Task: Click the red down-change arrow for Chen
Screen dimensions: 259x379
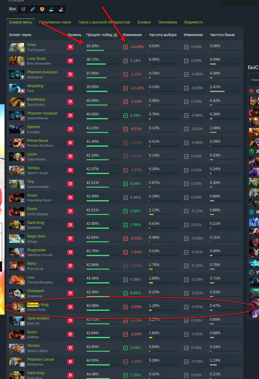Action: 126,47
